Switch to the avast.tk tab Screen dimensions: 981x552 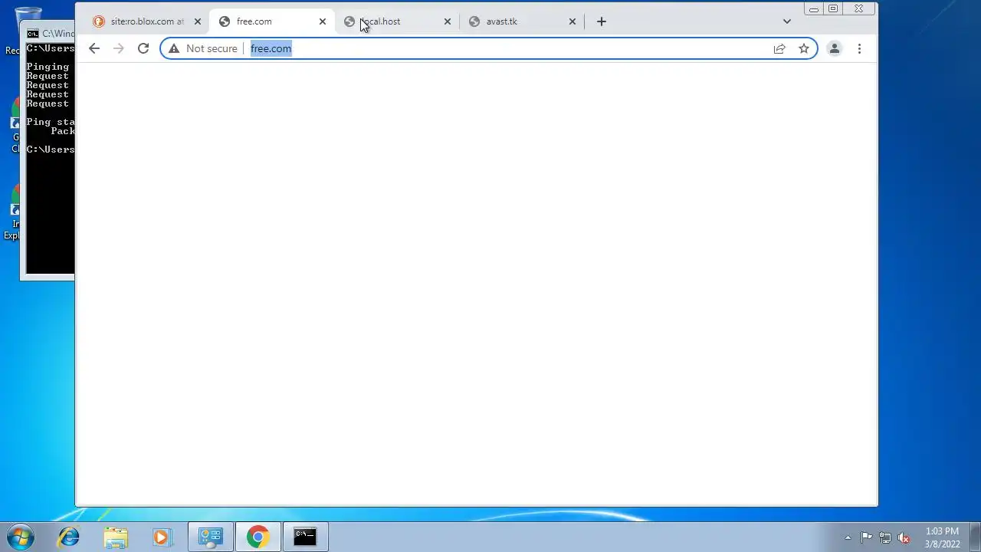point(522,21)
